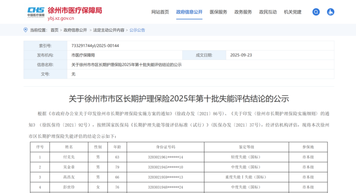Click 政府信息公开 in the breadcrumb
Image resolution: width=356 pixels, height=193 pixels.
click(75, 30)
